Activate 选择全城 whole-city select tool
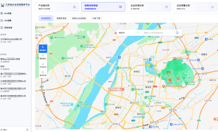Image resolution: width=218 pixels, height=132 pixels. pos(43,74)
